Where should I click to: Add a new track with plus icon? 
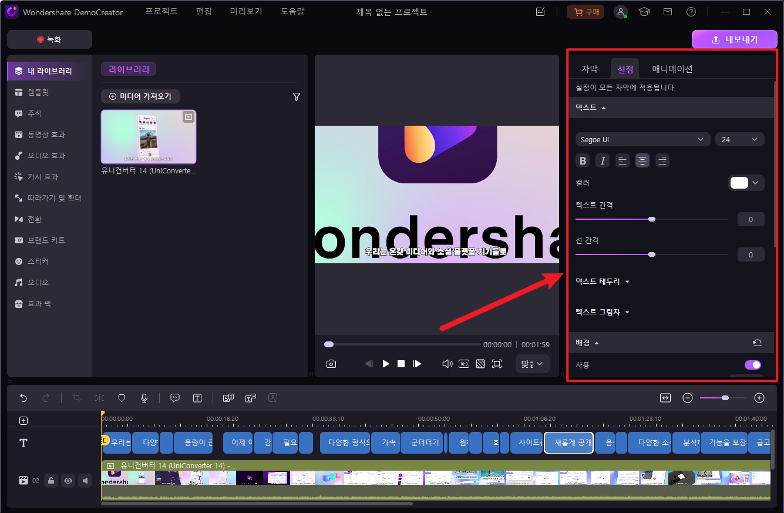pyautogui.click(x=23, y=421)
